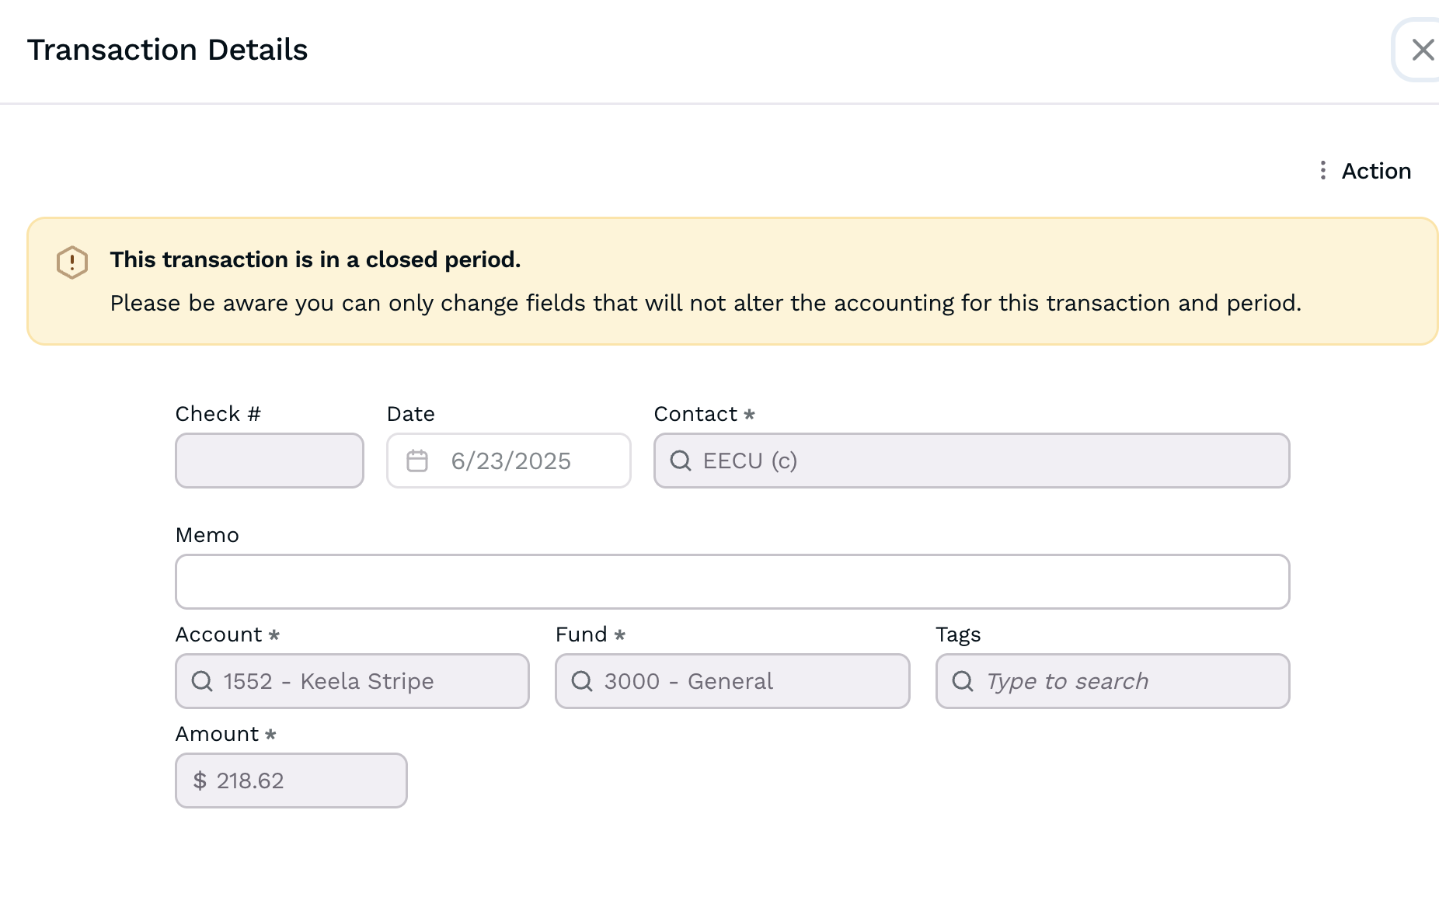Click the closed period warning heading
The image size is (1439, 904).
click(x=315, y=259)
